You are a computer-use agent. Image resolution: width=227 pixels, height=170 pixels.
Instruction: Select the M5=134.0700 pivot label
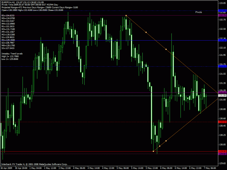click(x=8, y=18)
